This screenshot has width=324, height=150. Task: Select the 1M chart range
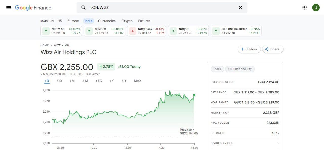click(x=72, y=81)
